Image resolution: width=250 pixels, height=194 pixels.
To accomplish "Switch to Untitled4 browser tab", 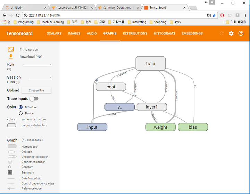I will pos(25,8).
